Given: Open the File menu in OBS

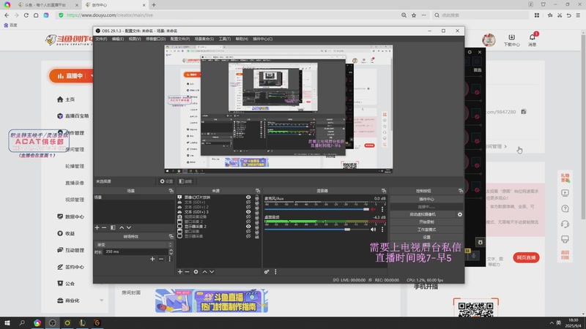Looking at the screenshot, I should (x=101, y=39).
